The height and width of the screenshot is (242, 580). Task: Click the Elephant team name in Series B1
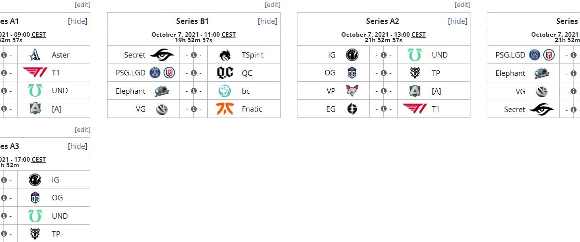point(130,91)
